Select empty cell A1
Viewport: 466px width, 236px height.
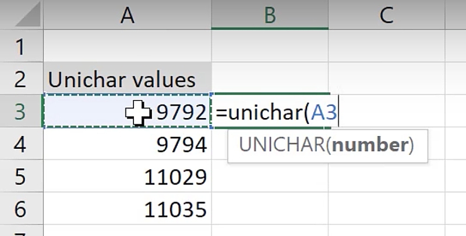(x=127, y=47)
